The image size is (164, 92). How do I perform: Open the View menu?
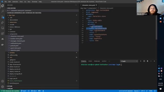pyautogui.click(x=21, y=2)
